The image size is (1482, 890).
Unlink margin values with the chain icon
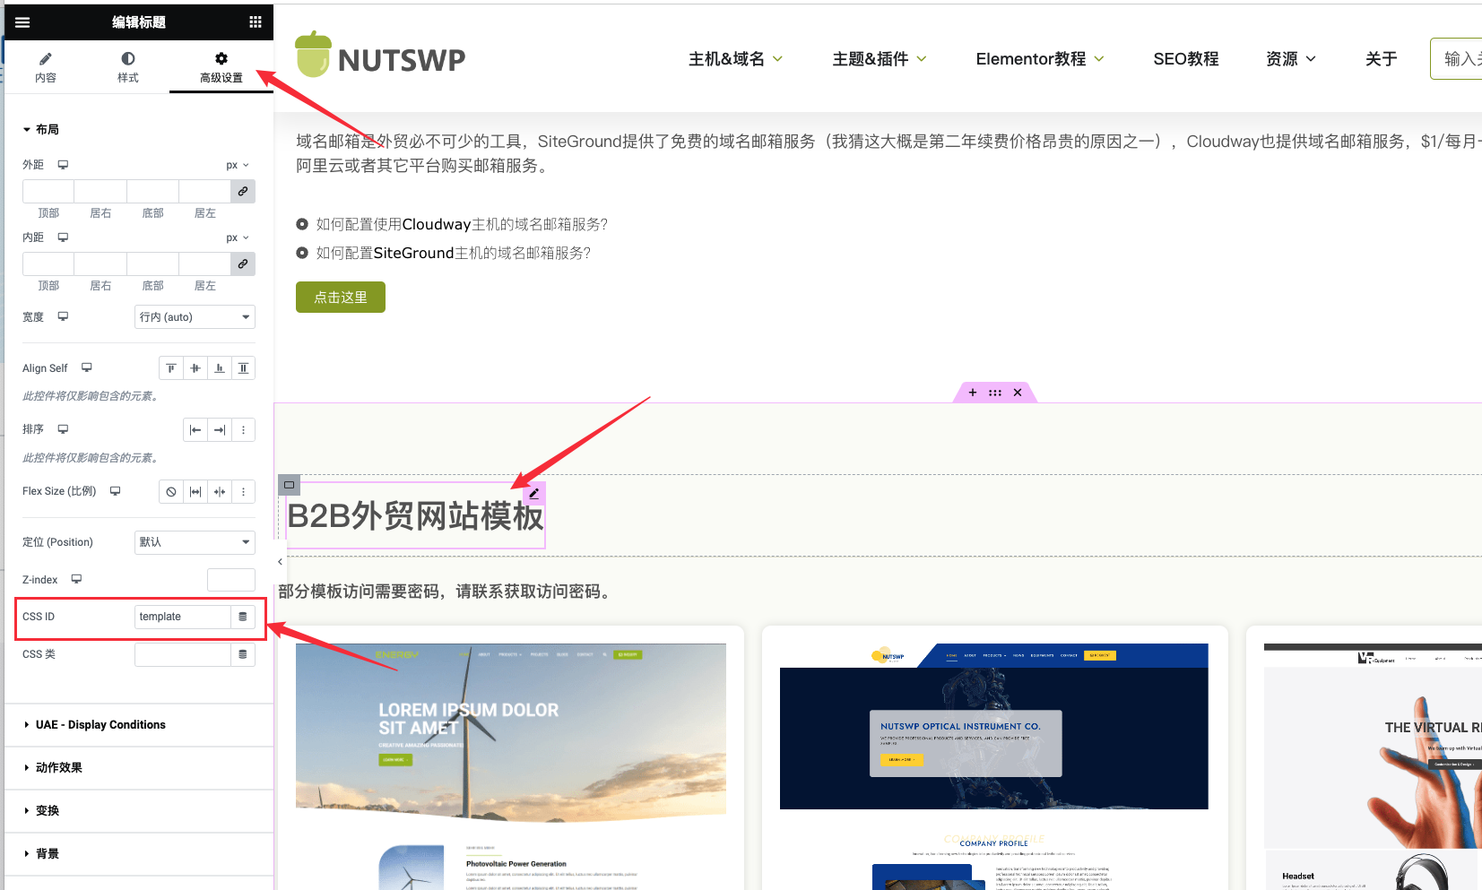pos(242,191)
